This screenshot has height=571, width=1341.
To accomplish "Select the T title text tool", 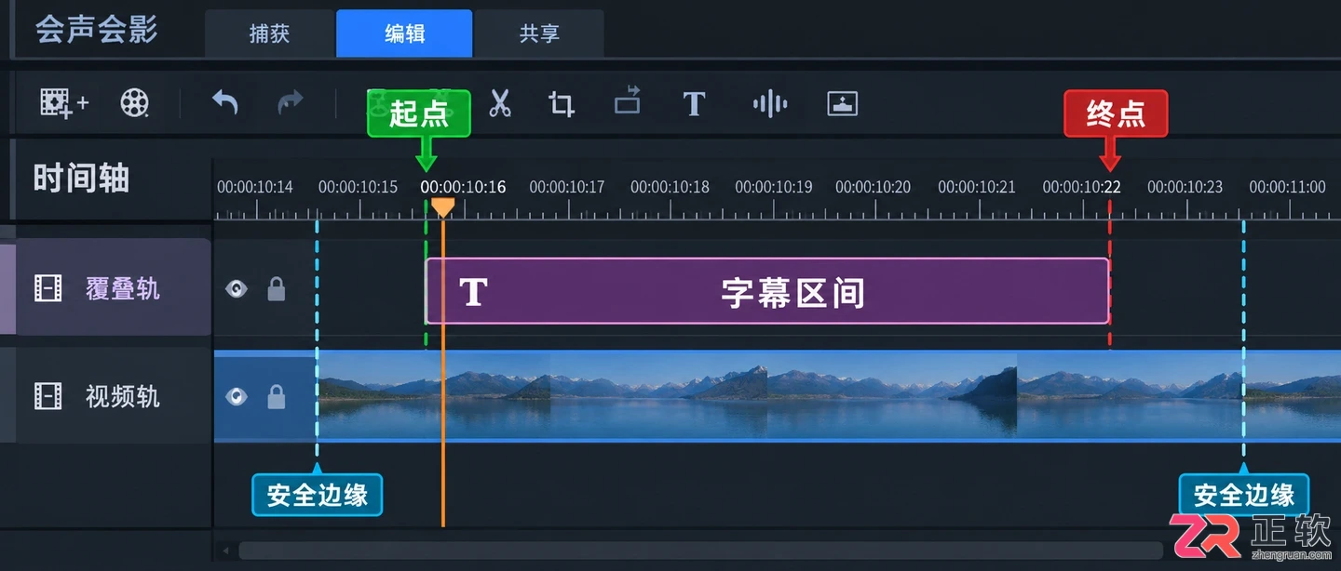I will coord(694,103).
